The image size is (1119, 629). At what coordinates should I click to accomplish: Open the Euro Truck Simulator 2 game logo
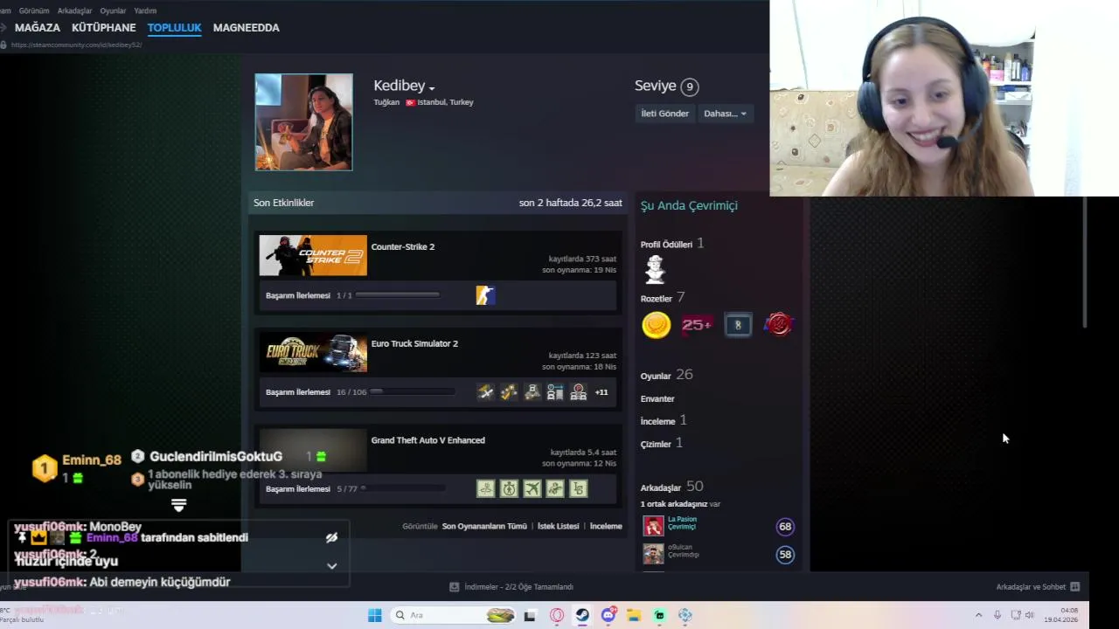click(x=313, y=352)
